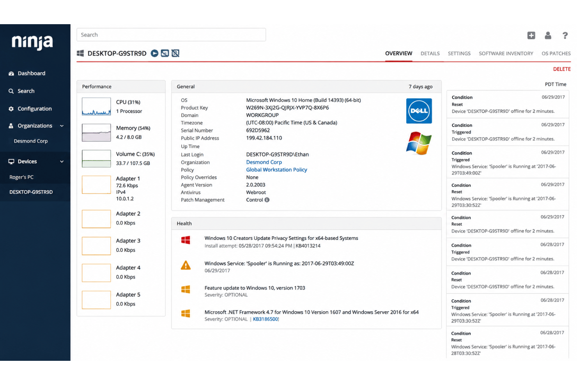Go to Configuration in the sidebar
This screenshot has height=385, width=577.
tap(34, 109)
